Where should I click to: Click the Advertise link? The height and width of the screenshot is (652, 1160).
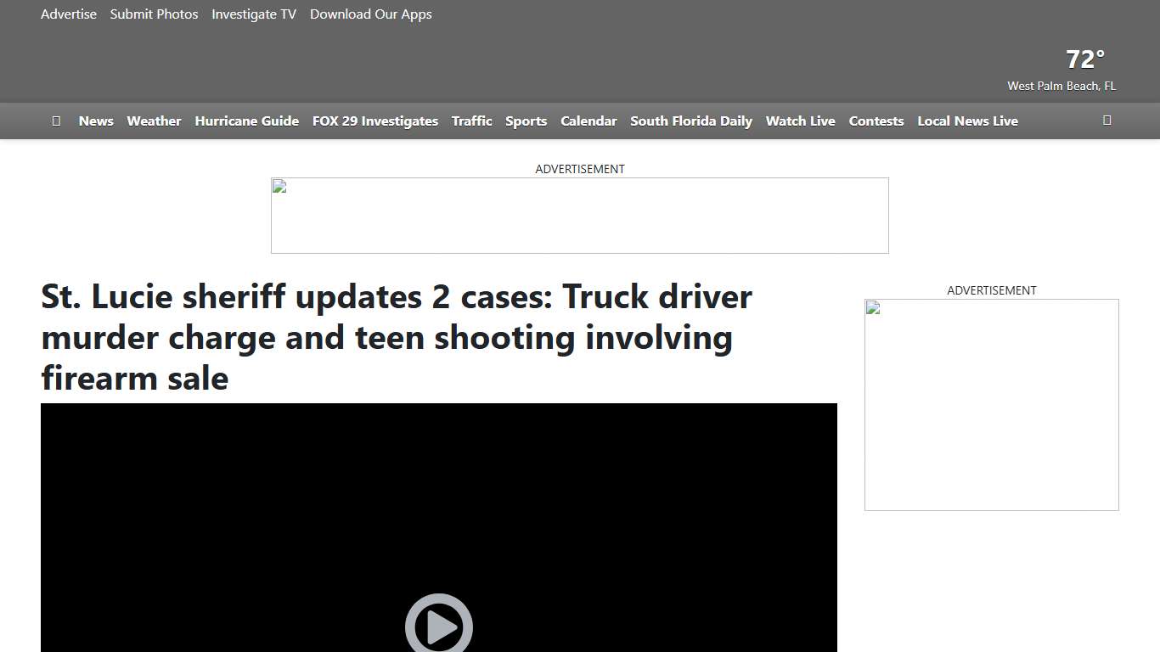tap(68, 14)
